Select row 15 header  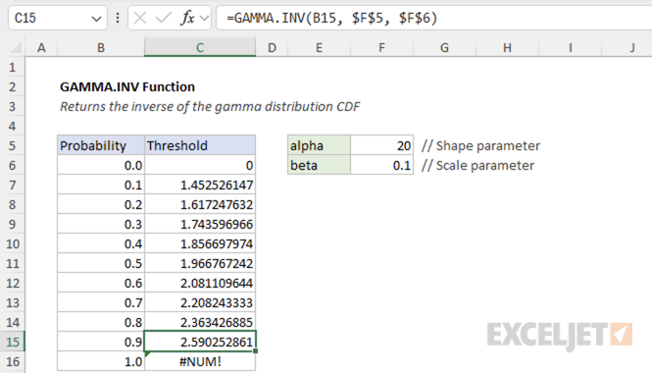13,342
